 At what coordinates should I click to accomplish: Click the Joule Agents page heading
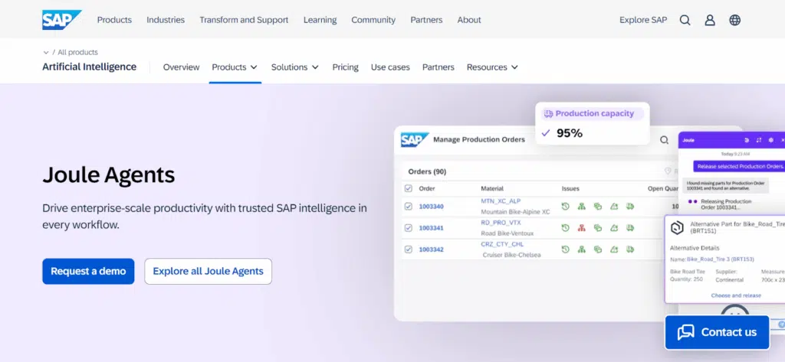(109, 175)
